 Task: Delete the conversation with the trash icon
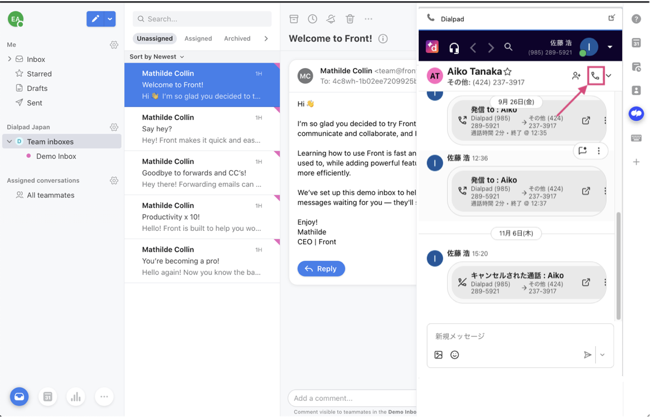[350, 18]
